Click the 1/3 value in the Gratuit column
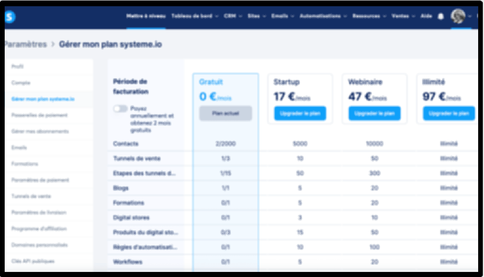The width and height of the screenshot is (484, 277). coord(226,159)
